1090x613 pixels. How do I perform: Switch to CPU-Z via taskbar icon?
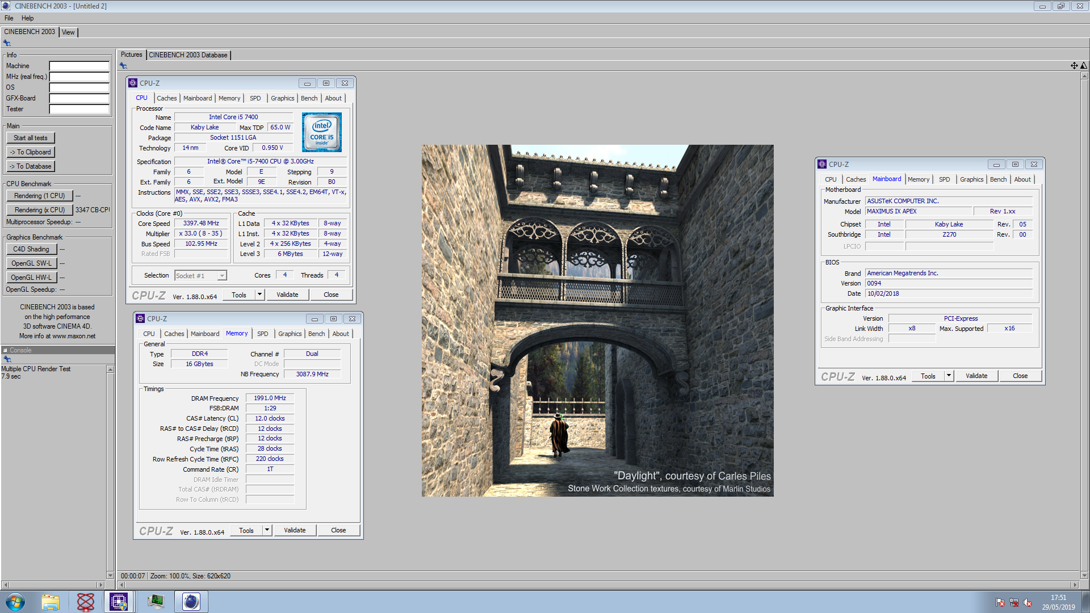coord(119,602)
